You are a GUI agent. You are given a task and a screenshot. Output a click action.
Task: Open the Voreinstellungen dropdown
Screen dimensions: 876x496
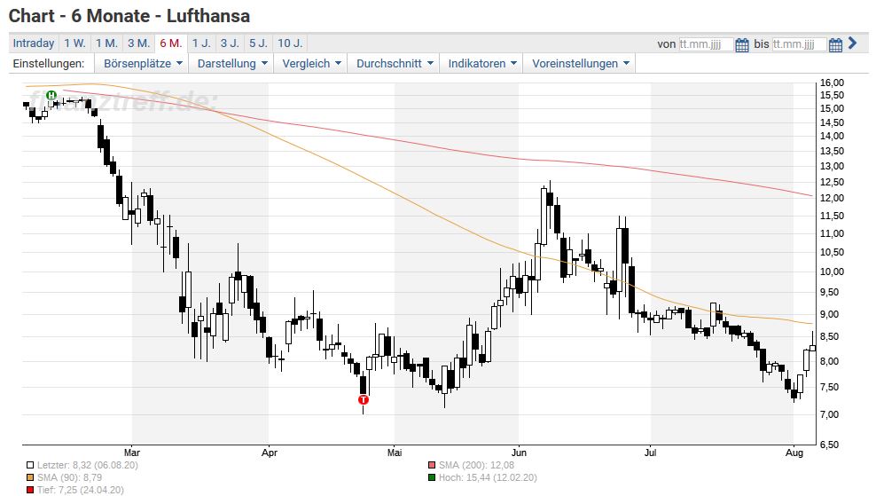coord(580,64)
